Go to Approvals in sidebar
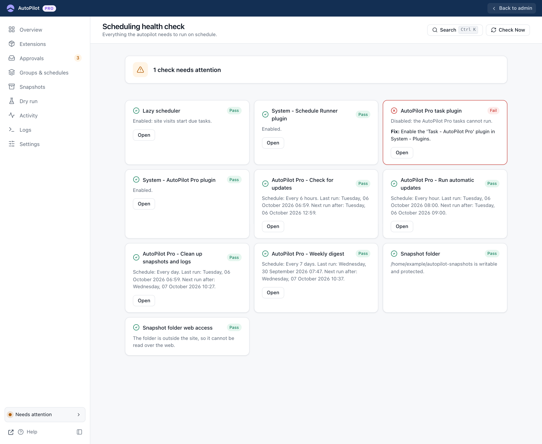Viewport: 542px width, 444px height. click(45, 58)
